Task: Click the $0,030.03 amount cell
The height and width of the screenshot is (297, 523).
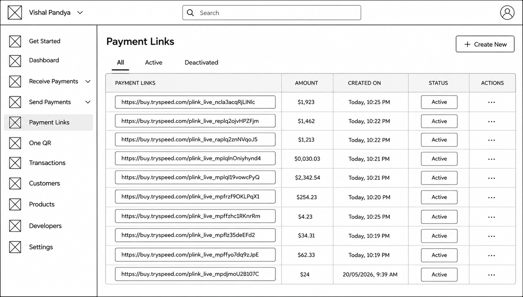Action: click(x=307, y=159)
